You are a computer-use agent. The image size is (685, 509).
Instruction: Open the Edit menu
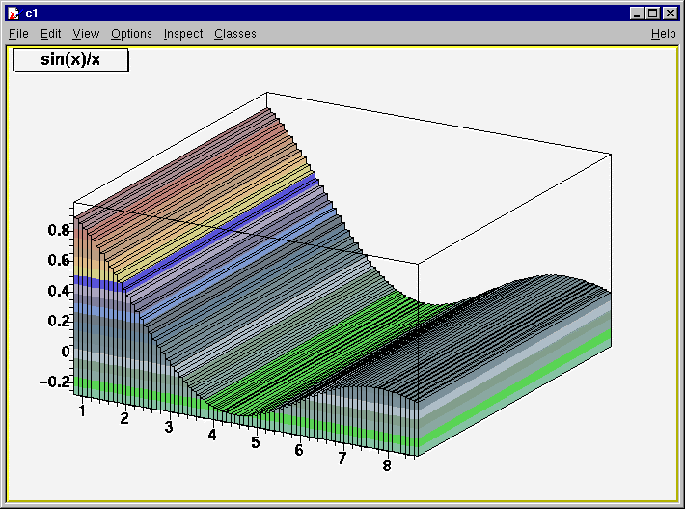pyautogui.click(x=51, y=34)
